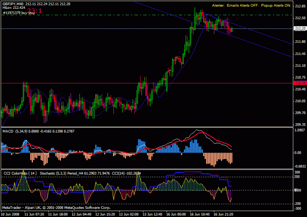Click the 300 level on CCI scale
This screenshot has height=217, width=307.
tap(297, 172)
